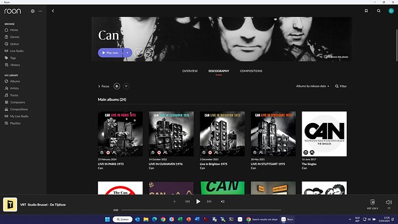
Task: Open the search magnifier icon
Action: 378,10
